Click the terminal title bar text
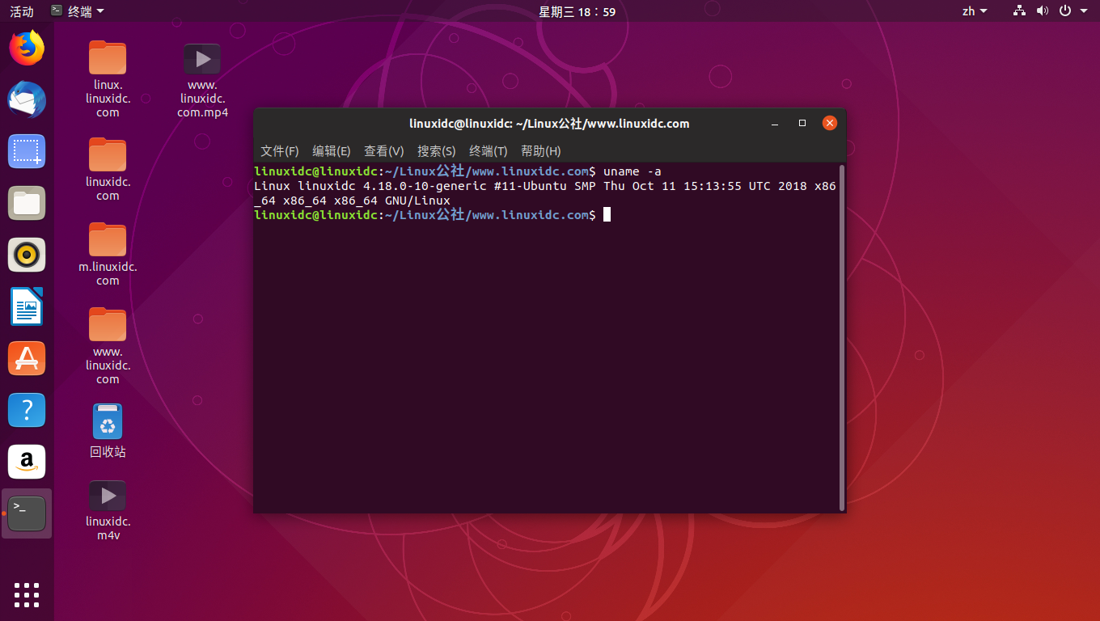This screenshot has height=621, width=1100. click(x=549, y=124)
